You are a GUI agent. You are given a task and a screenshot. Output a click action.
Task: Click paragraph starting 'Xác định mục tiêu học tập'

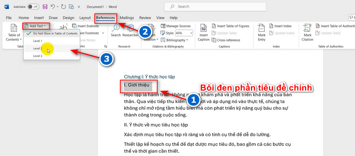(197, 135)
